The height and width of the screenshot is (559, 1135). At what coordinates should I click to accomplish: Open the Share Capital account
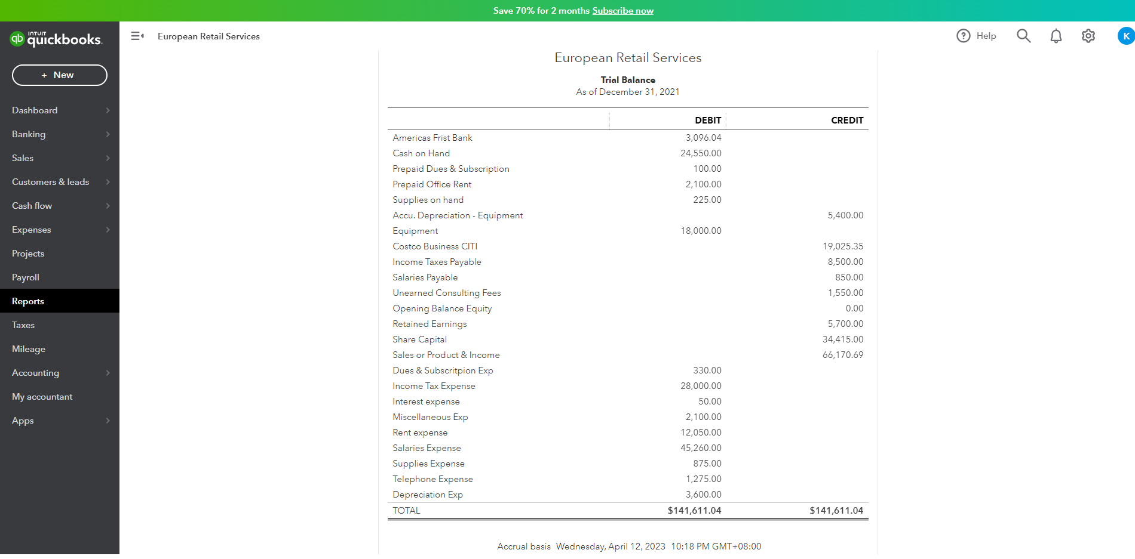419,339
